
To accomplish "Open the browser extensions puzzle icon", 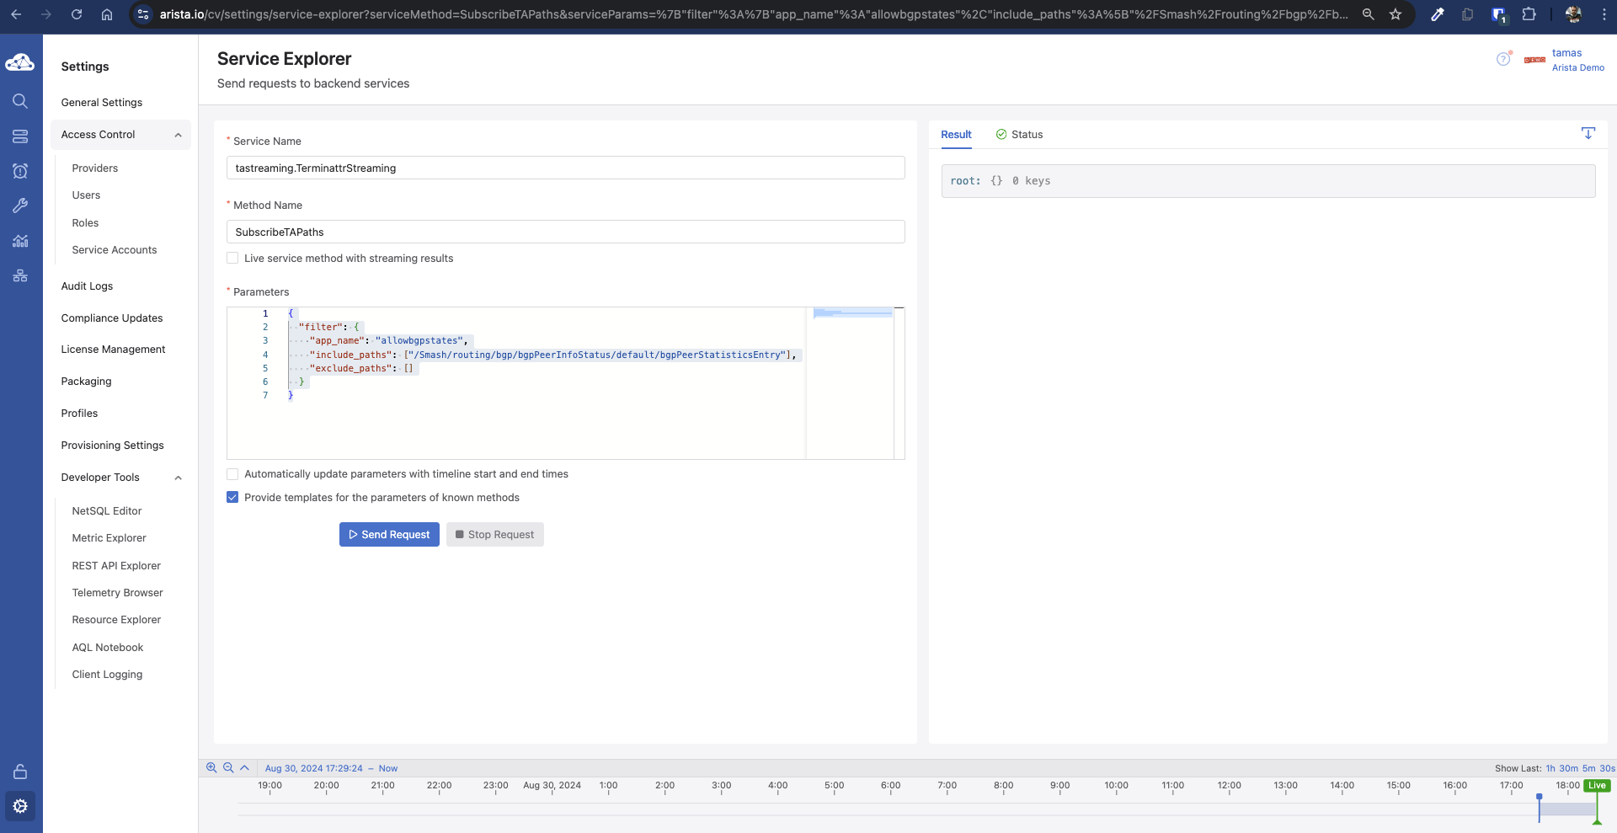I will 1529,14.
